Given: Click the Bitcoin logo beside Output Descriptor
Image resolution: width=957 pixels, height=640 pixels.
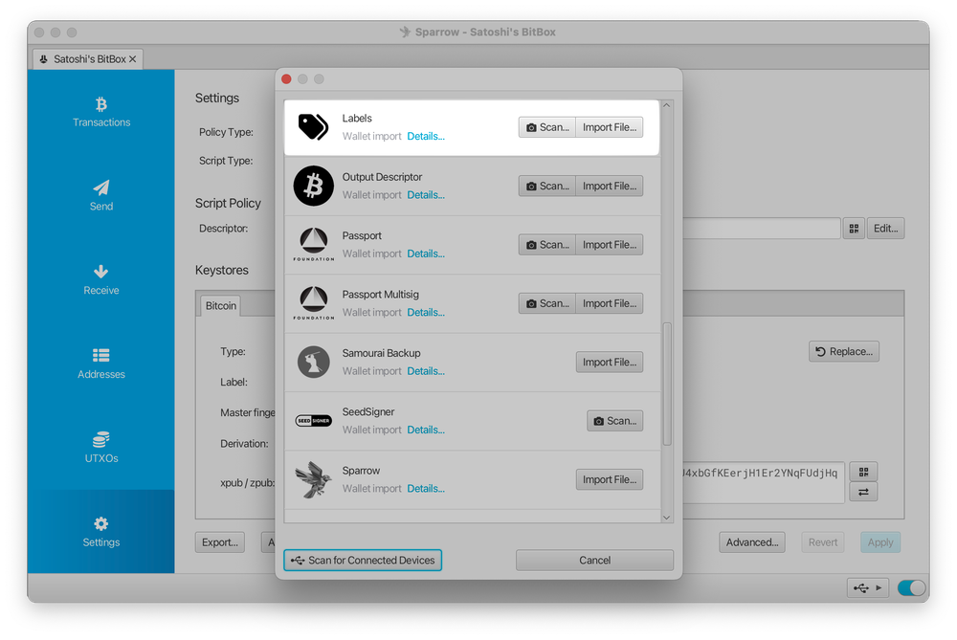Looking at the screenshot, I should [x=313, y=186].
